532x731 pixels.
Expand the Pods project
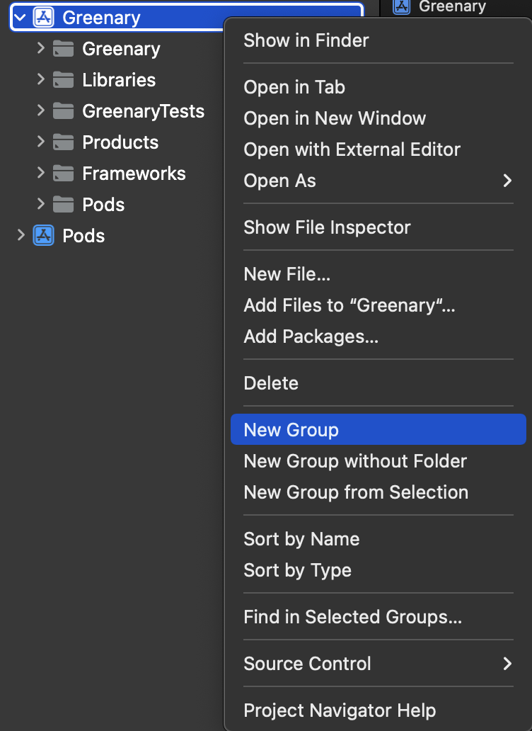coord(21,236)
